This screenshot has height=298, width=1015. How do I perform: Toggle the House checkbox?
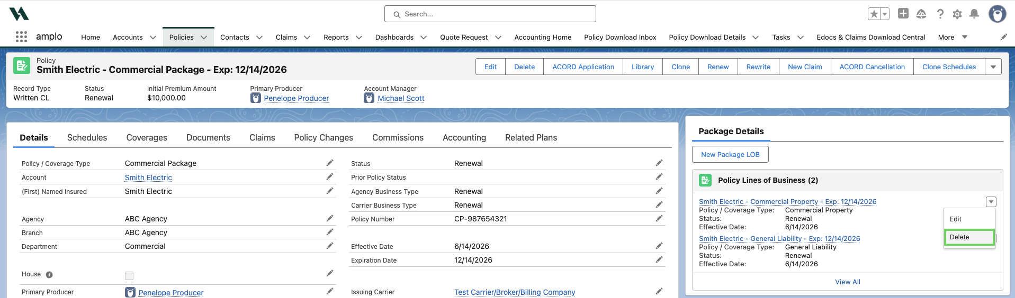129,275
